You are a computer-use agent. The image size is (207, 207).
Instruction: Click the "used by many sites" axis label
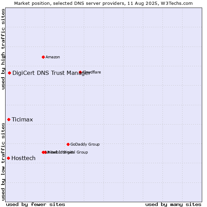click(173, 205)
